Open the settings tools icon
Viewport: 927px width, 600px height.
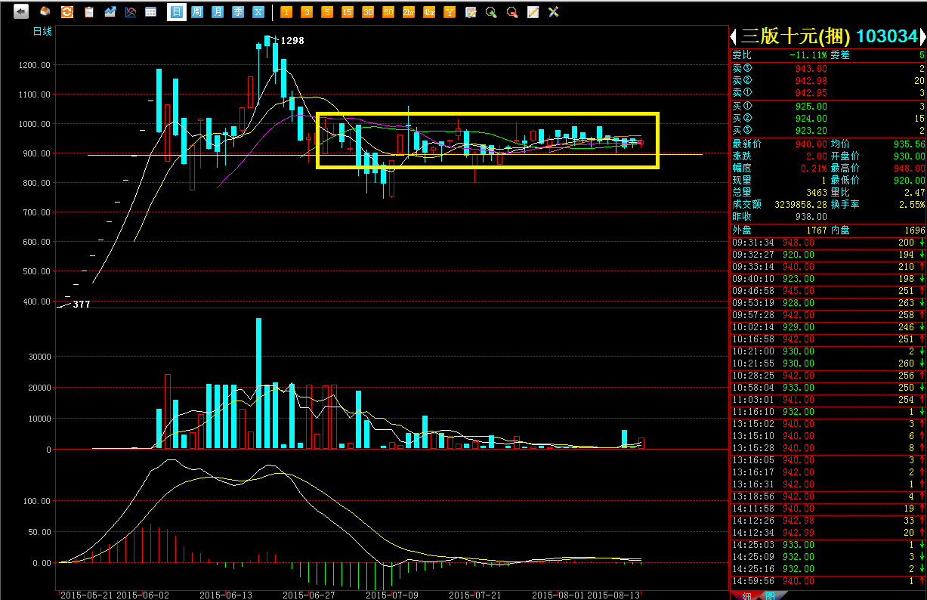click(x=553, y=12)
